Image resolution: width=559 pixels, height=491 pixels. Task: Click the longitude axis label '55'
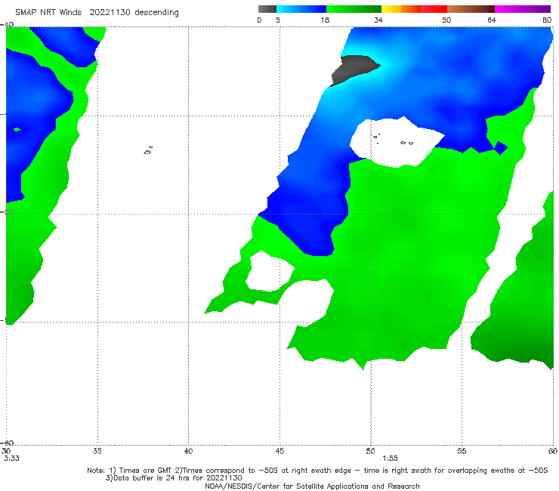point(462,451)
